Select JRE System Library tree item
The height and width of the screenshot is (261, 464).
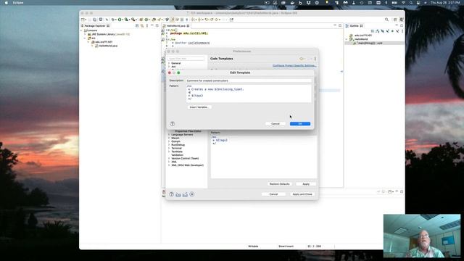(x=109, y=34)
